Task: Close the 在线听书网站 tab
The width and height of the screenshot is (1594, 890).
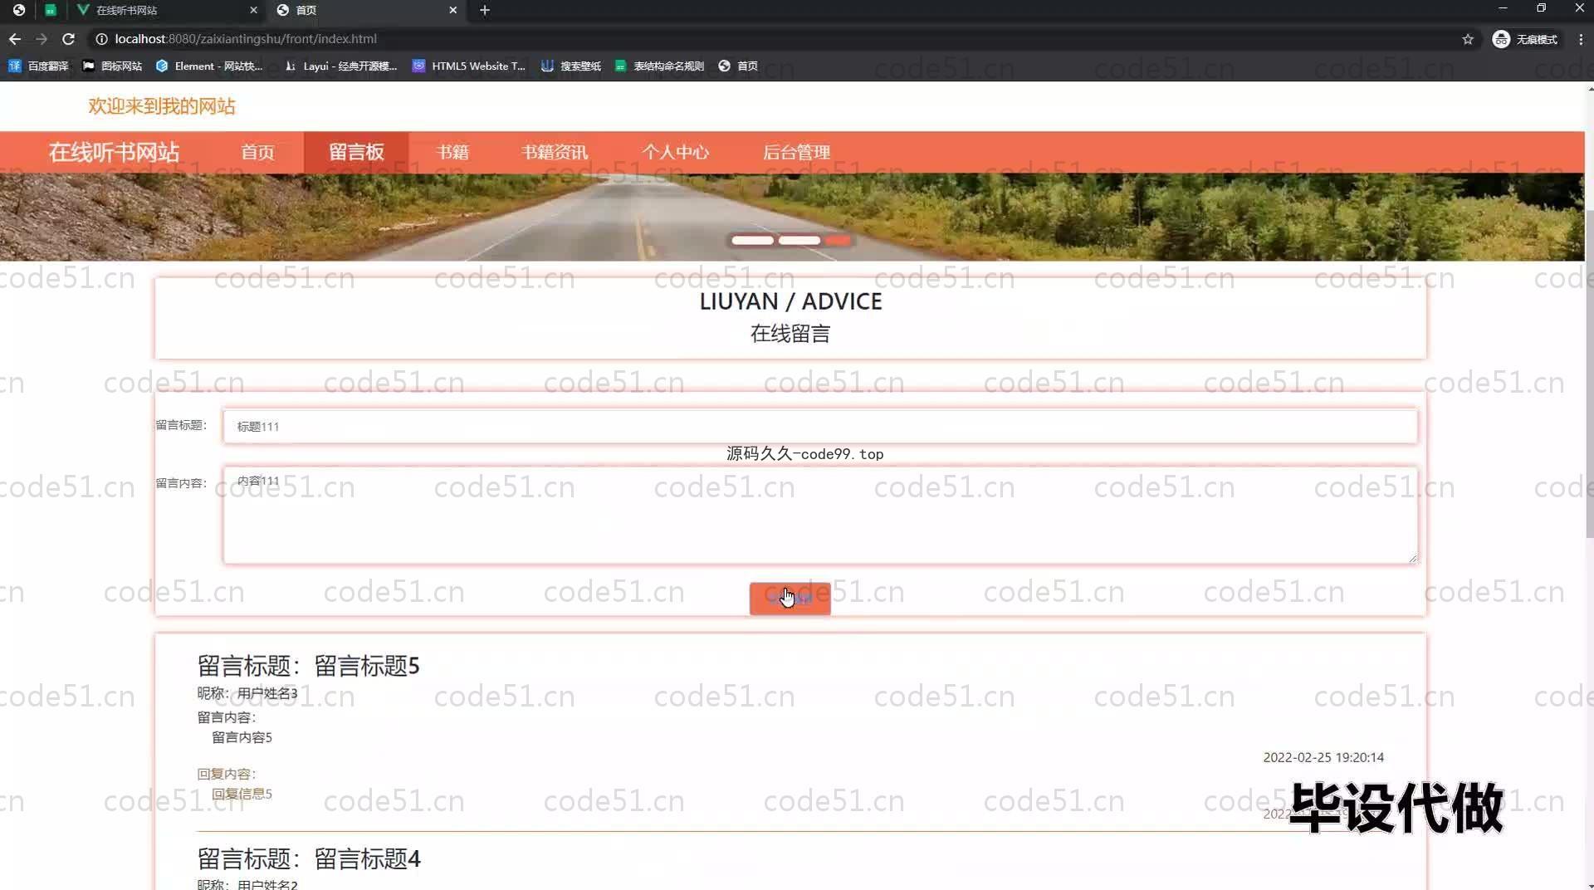Action: pos(253,10)
